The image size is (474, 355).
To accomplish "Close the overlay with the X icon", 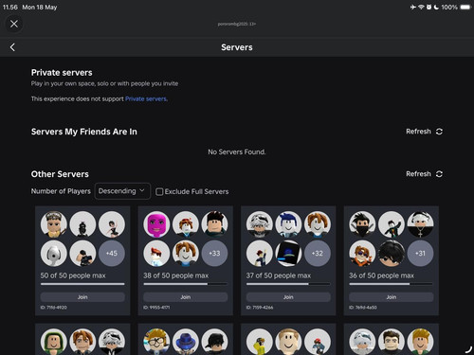I will point(14,24).
